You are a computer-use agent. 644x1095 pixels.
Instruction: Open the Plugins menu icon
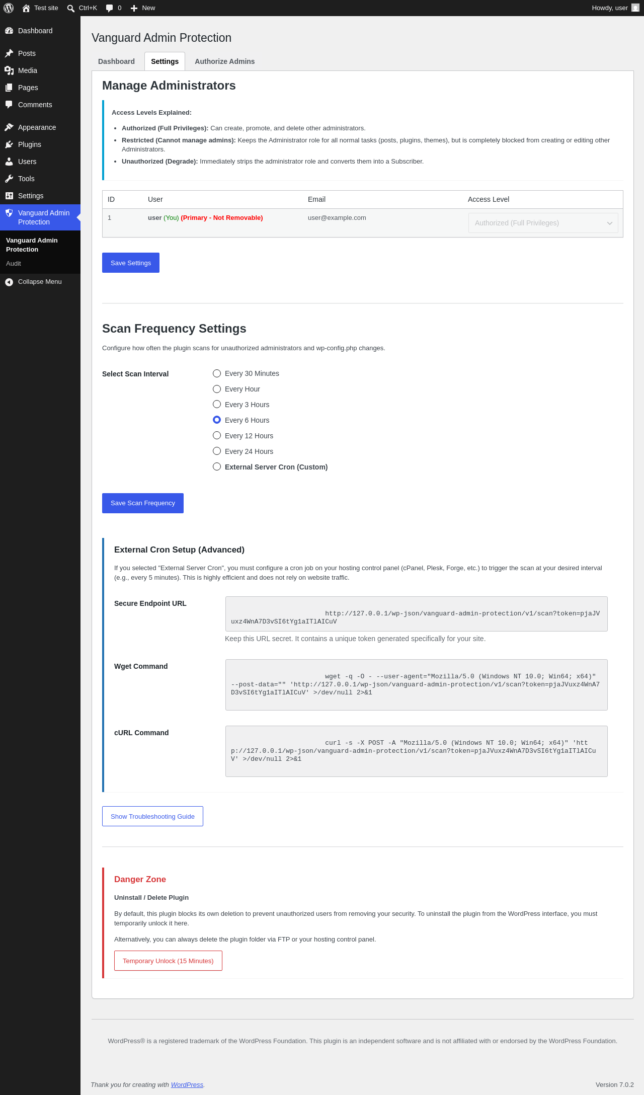coord(9,144)
